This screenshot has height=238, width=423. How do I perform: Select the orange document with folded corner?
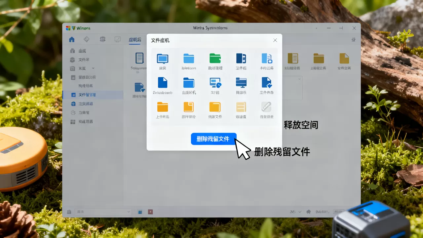pyautogui.click(x=189, y=107)
